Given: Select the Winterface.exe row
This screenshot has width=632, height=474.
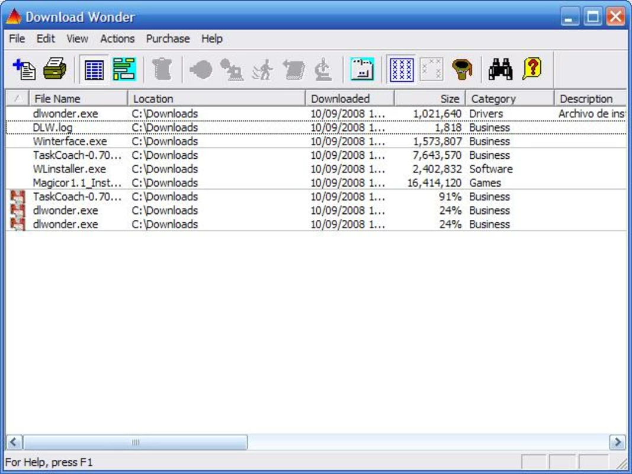Looking at the screenshot, I should tap(316, 142).
